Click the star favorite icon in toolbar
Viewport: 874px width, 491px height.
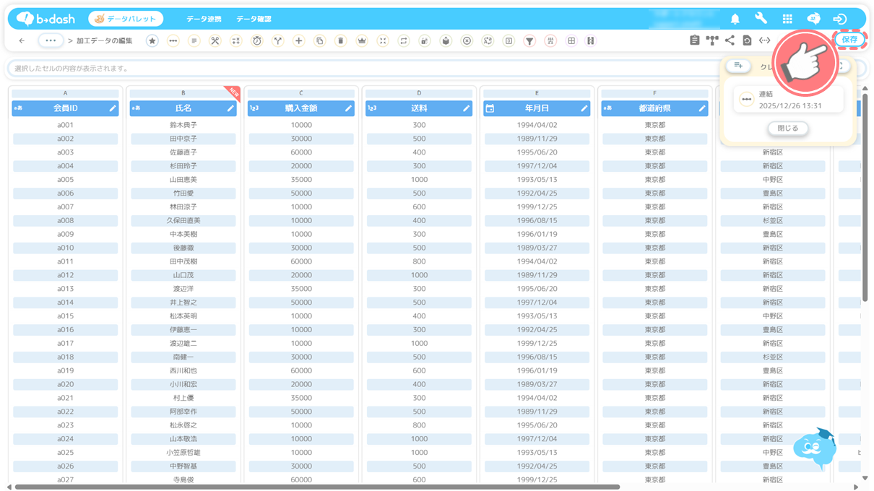(x=152, y=41)
